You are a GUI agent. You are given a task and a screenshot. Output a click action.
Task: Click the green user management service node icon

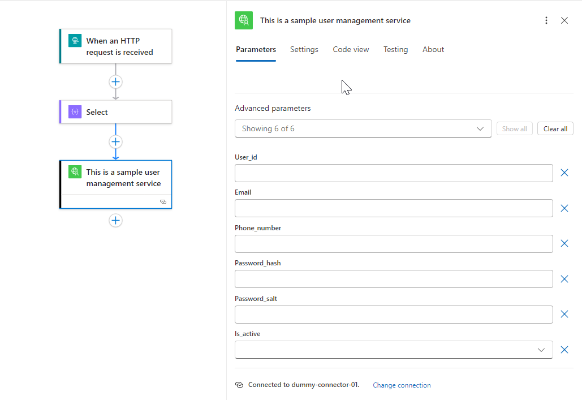[x=75, y=172]
